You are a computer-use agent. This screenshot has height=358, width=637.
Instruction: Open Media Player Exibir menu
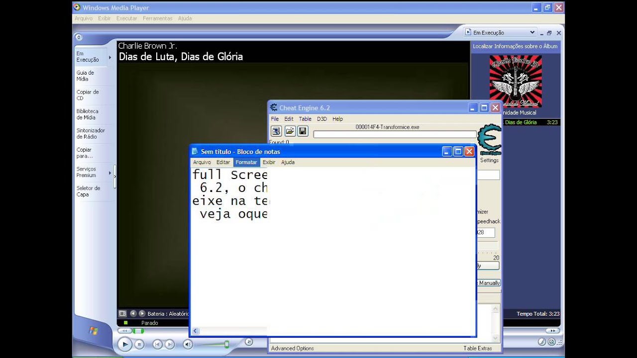pyautogui.click(x=105, y=18)
